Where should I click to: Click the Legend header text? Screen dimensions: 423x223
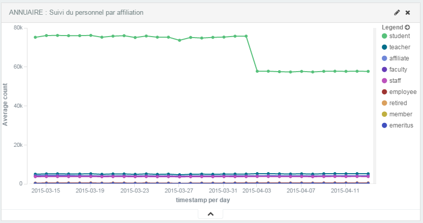point(392,27)
